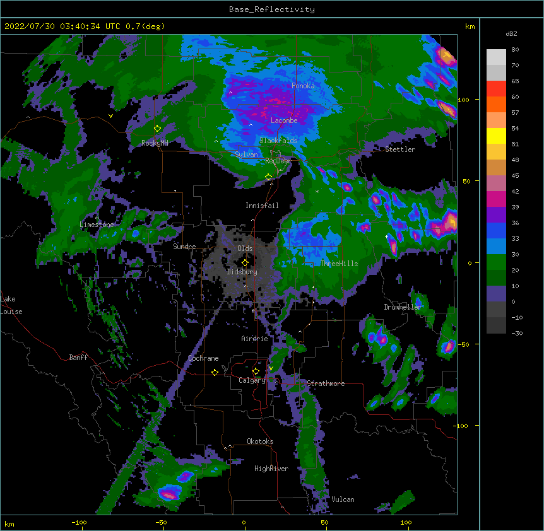Pick the red 65 dBZ legend swatch

tap(496, 89)
